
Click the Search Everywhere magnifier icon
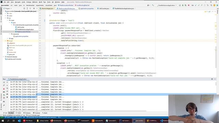tap(211, 5)
